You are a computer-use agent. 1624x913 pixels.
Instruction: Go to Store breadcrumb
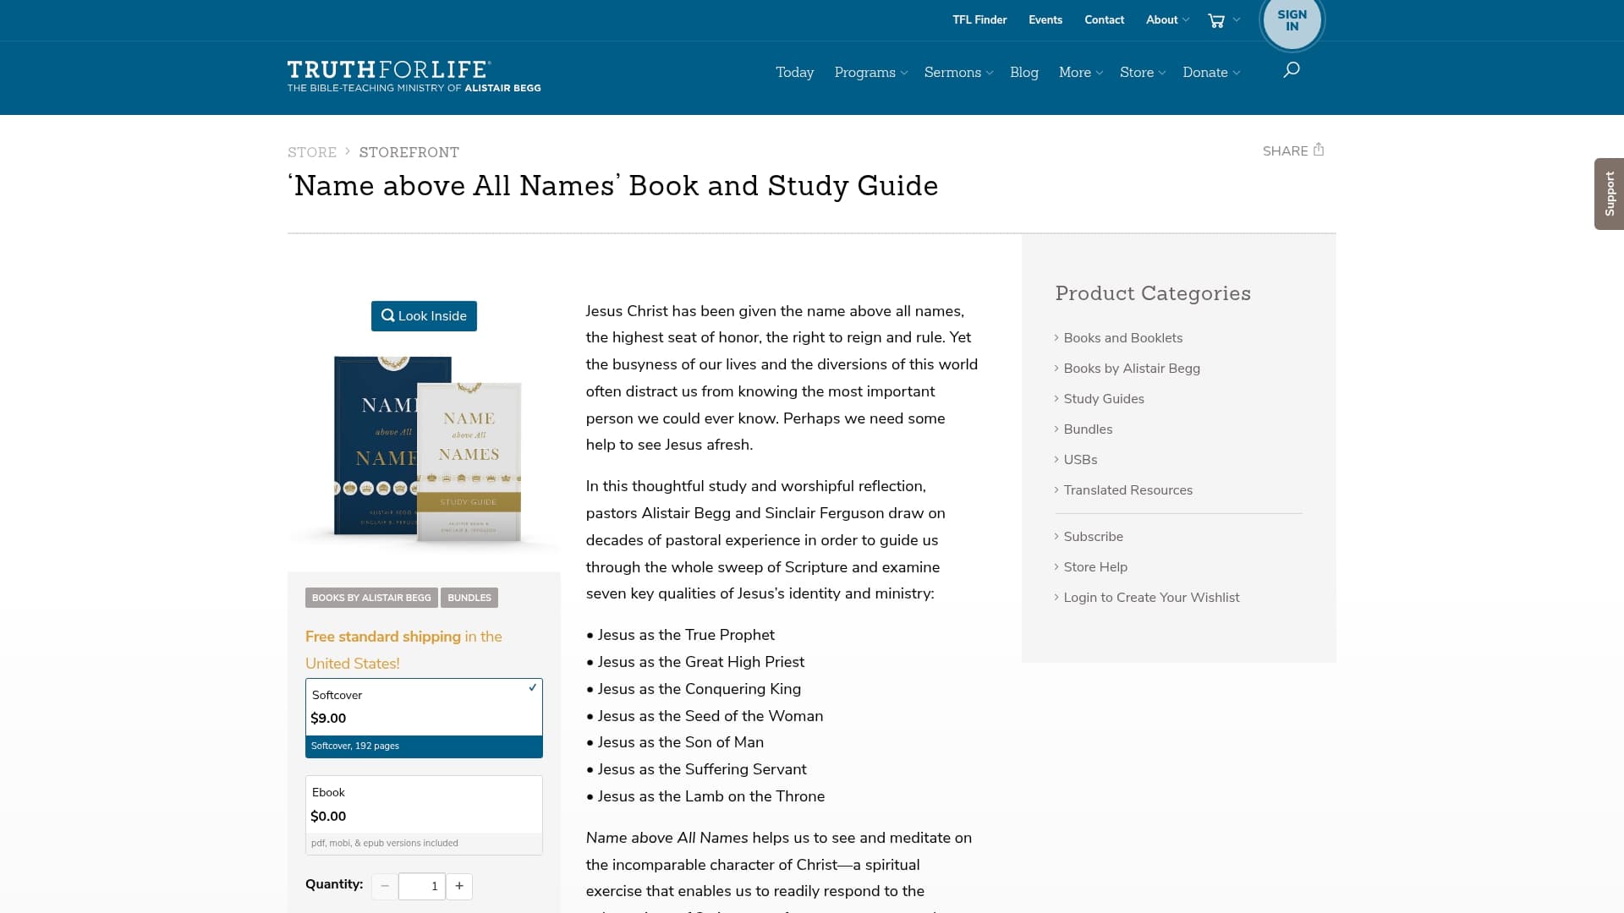[312, 152]
